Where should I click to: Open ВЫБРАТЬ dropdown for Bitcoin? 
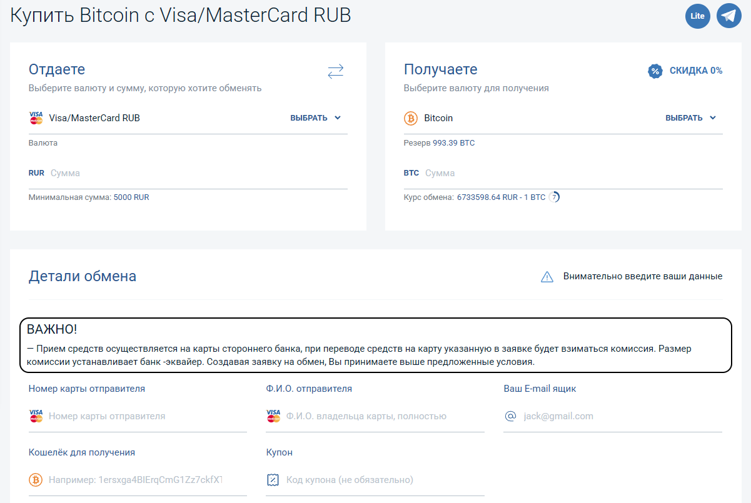point(691,118)
